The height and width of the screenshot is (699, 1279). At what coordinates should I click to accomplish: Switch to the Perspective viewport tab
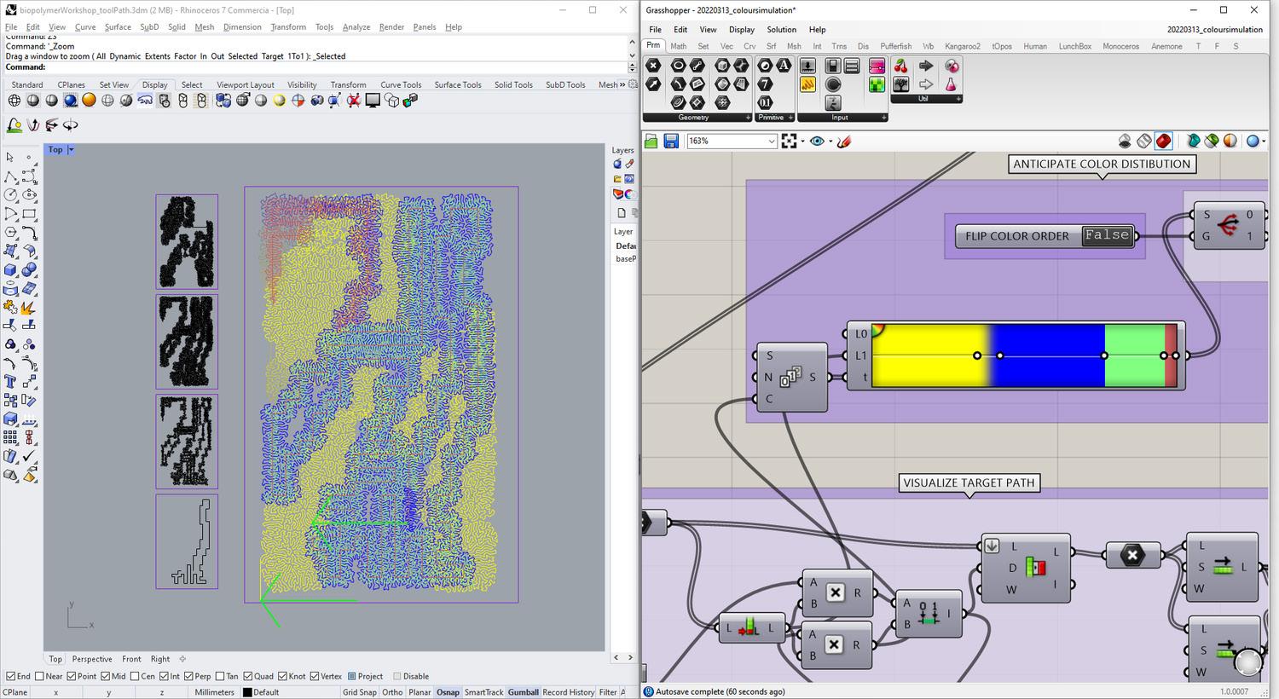(92, 659)
